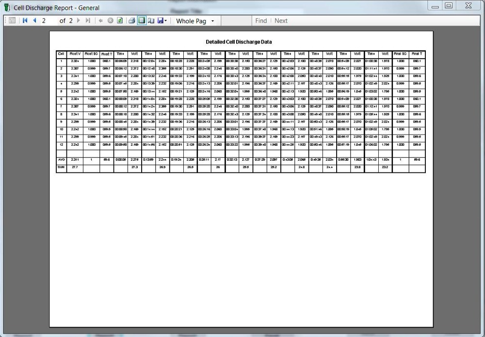Click the battery icon in title bar
The height and width of the screenshot is (337, 485).
[x=7, y=7]
